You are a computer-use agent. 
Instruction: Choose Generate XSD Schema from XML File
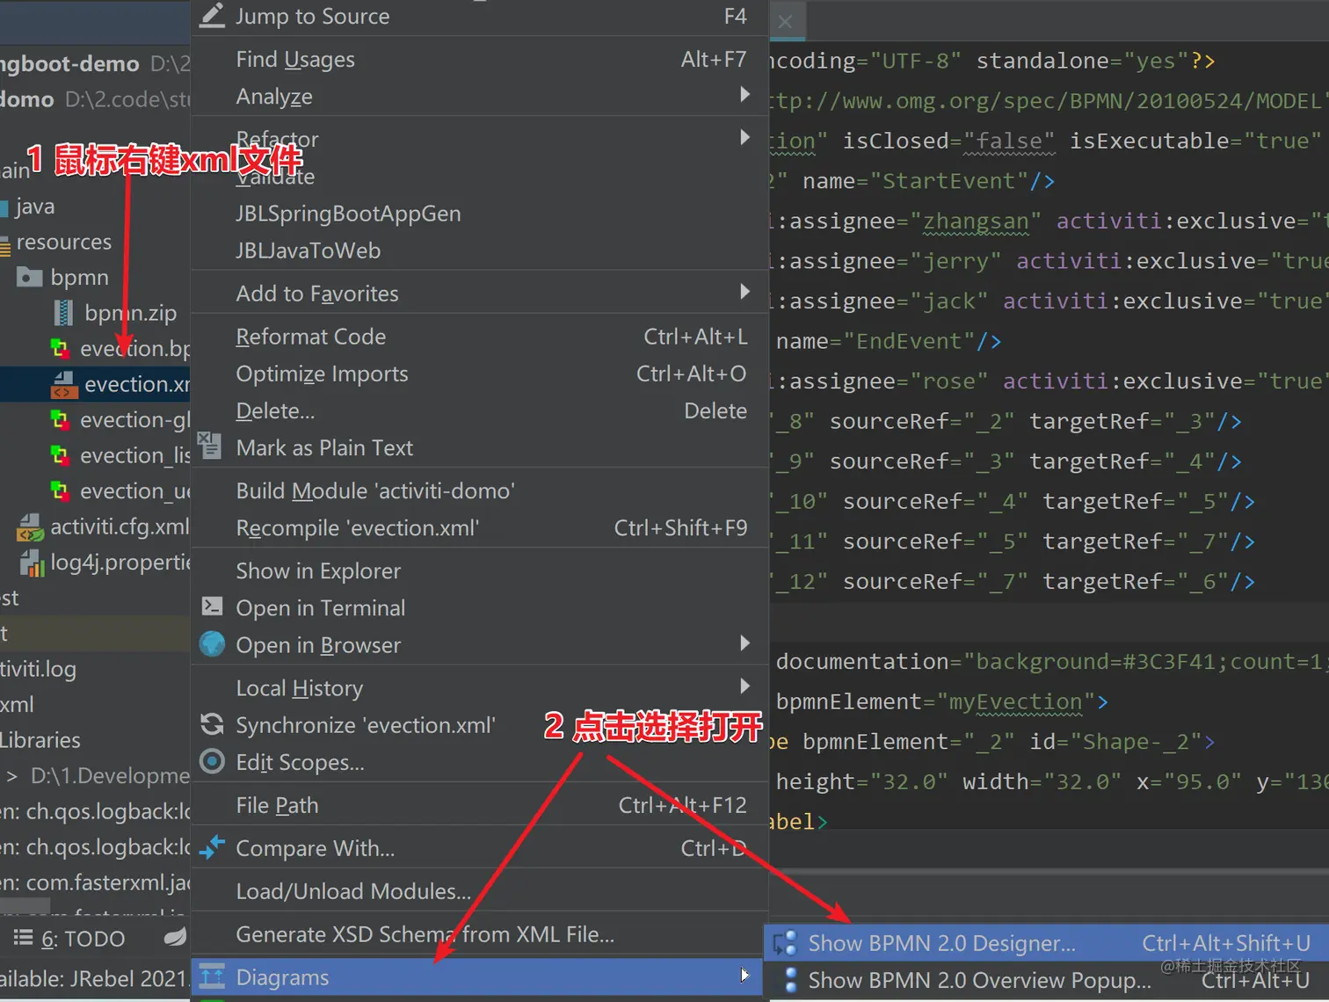pos(479,934)
